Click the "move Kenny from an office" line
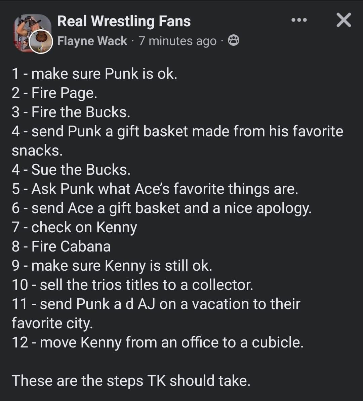Viewport: 363px width, 401px height. point(157,342)
